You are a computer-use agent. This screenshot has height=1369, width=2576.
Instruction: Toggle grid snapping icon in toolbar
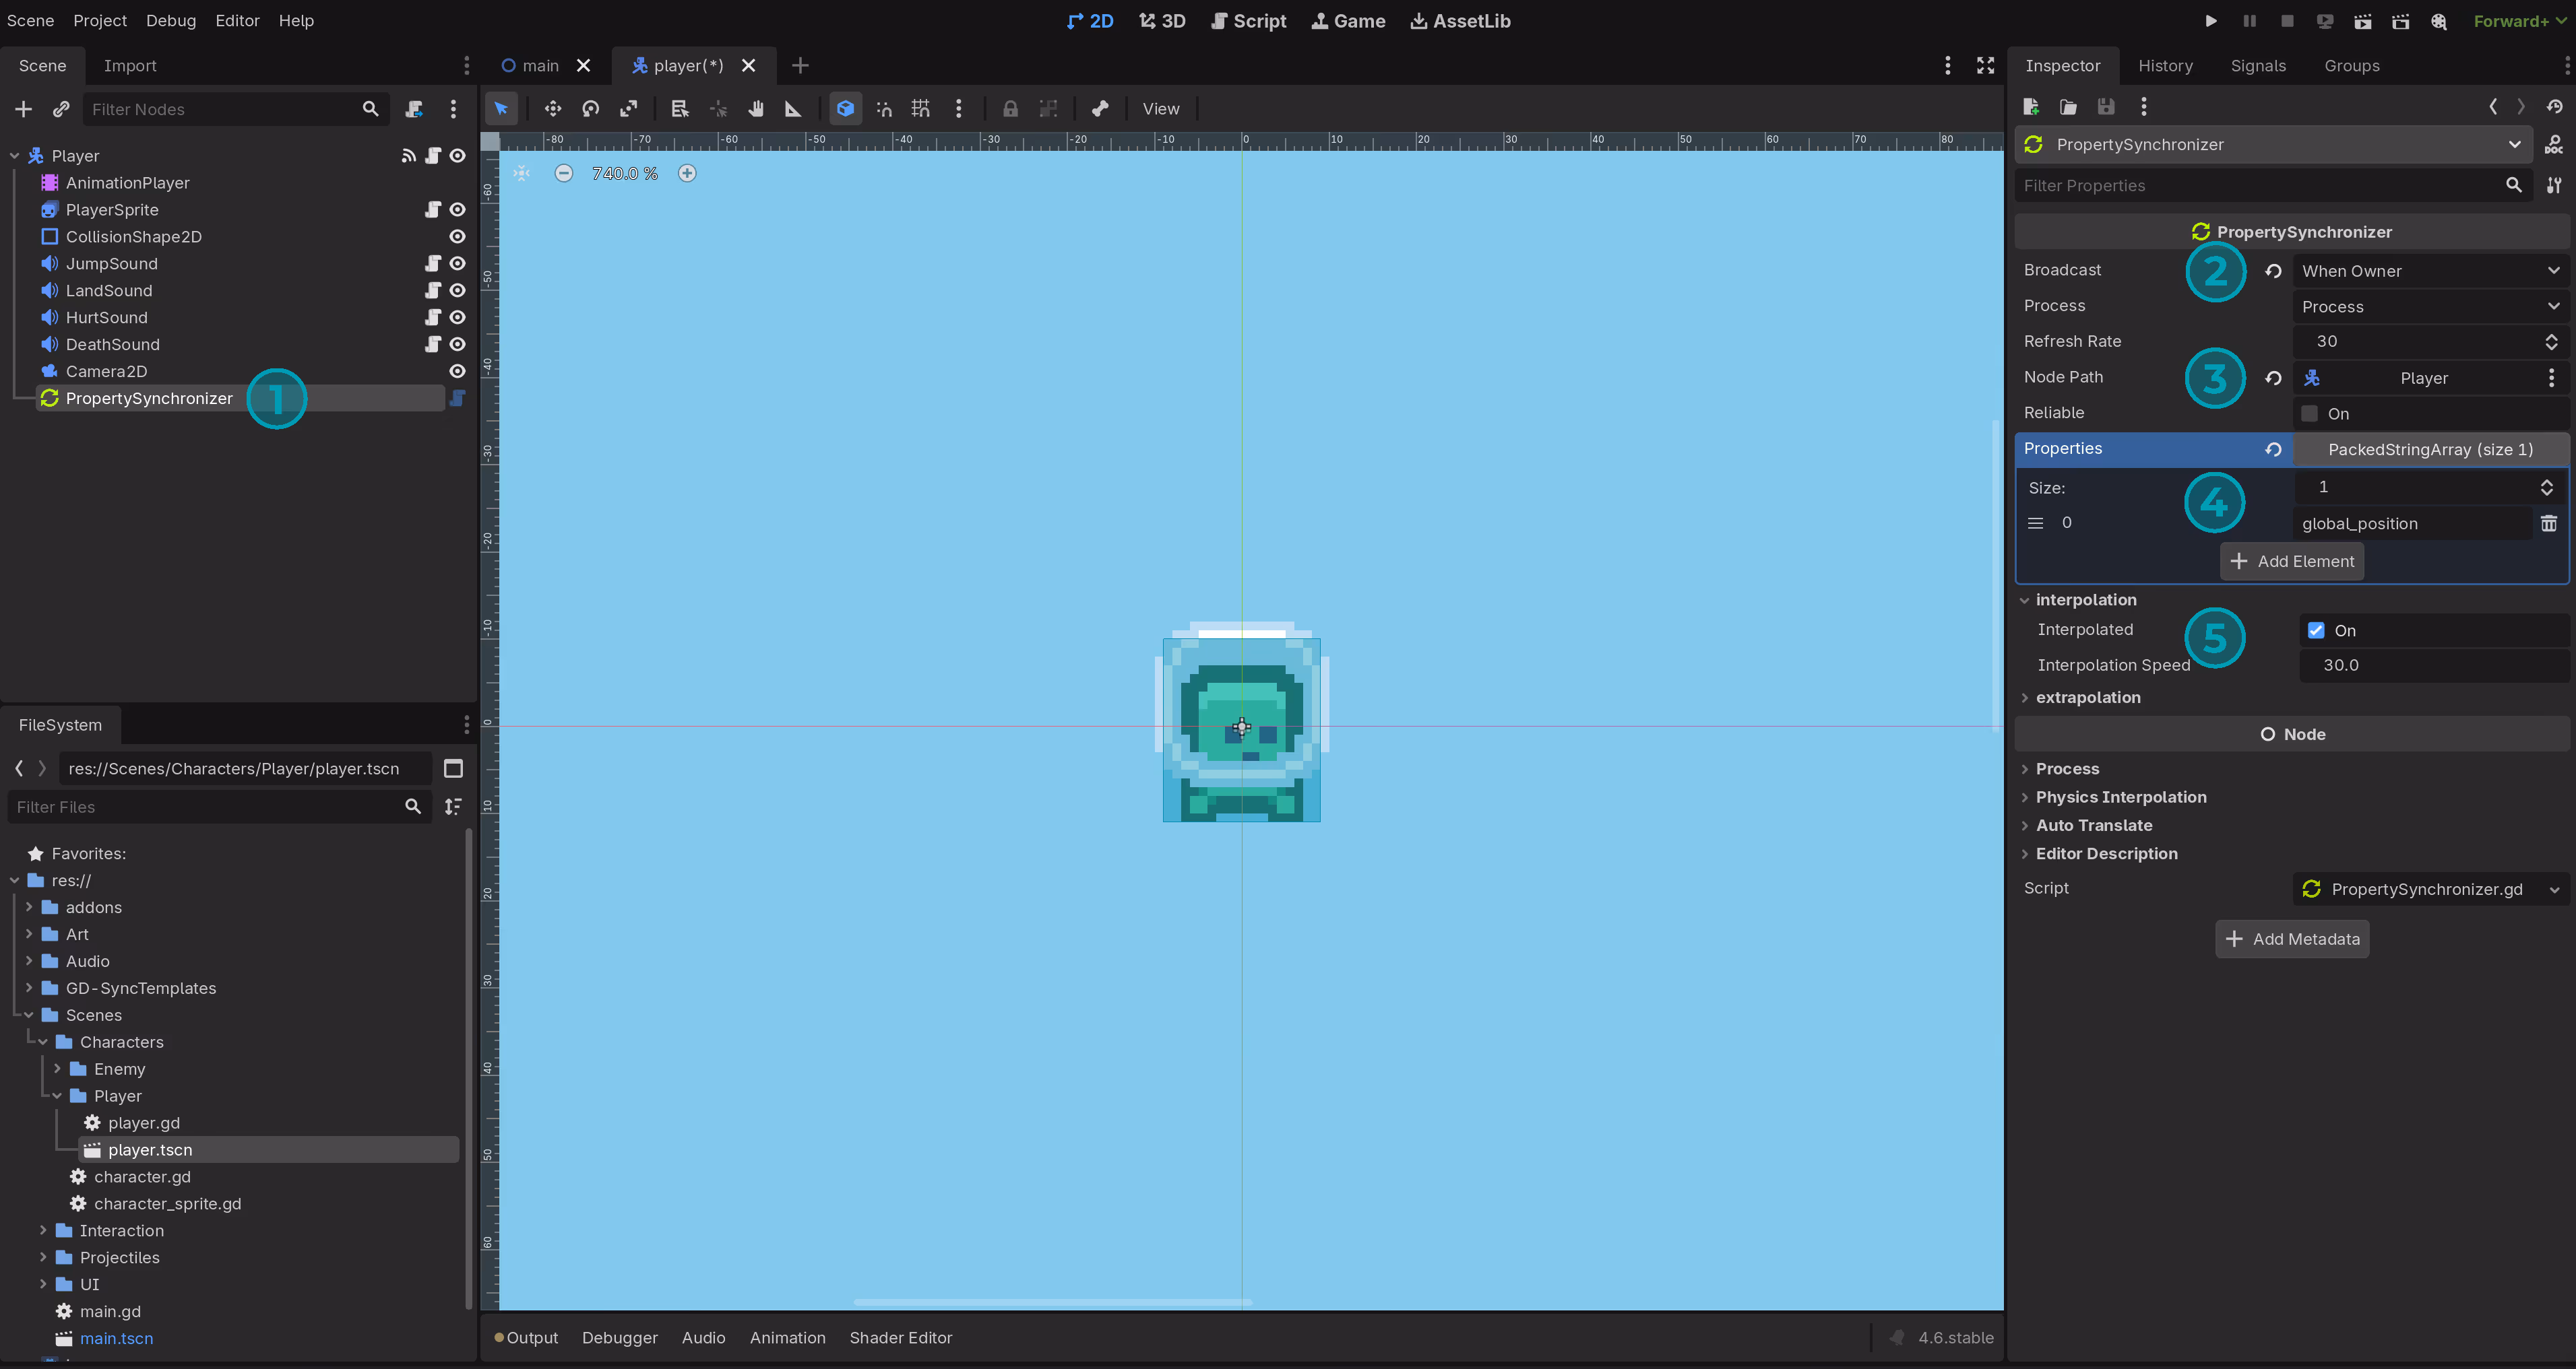coord(920,109)
